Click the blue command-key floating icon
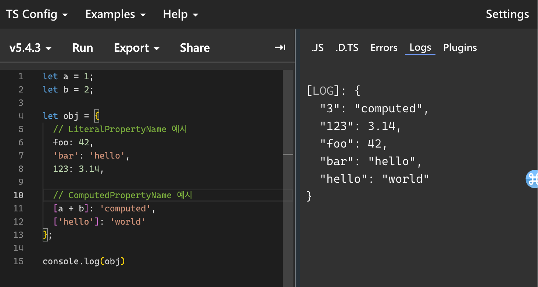The height and width of the screenshot is (287, 538). tap(532, 179)
